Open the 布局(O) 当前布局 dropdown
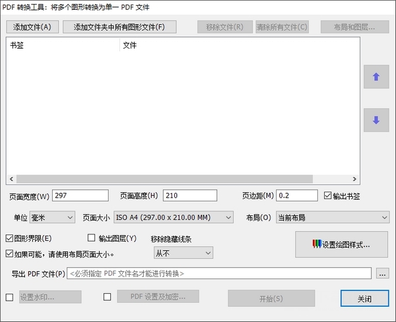The width and height of the screenshot is (396, 322). click(x=333, y=217)
